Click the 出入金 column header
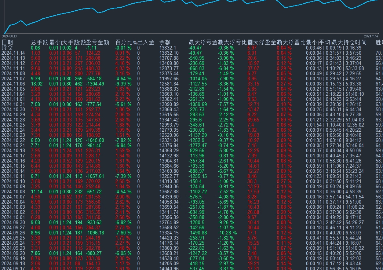This screenshot has width=383, height=270. click(x=146, y=42)
